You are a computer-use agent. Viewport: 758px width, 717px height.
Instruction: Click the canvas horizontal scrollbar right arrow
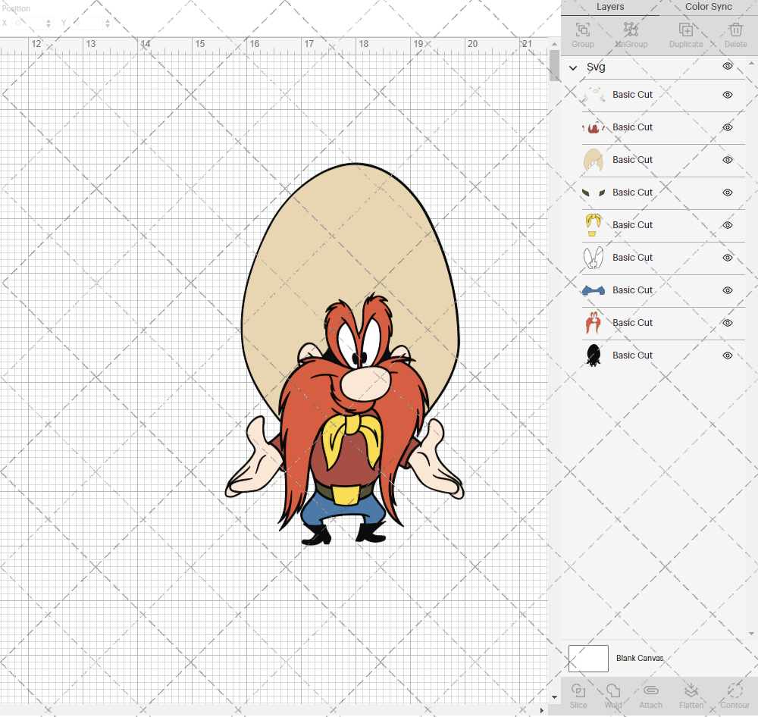542,710
